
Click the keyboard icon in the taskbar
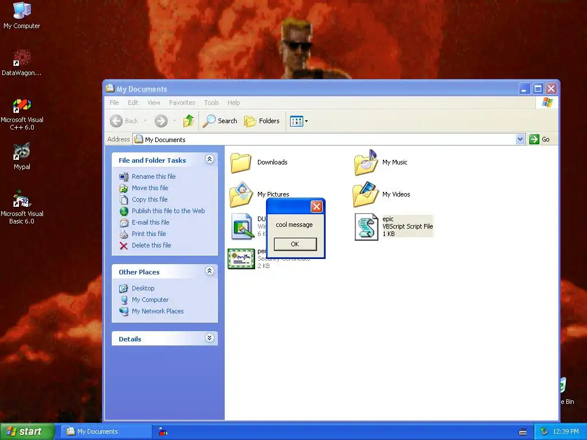tap(523, 432)
